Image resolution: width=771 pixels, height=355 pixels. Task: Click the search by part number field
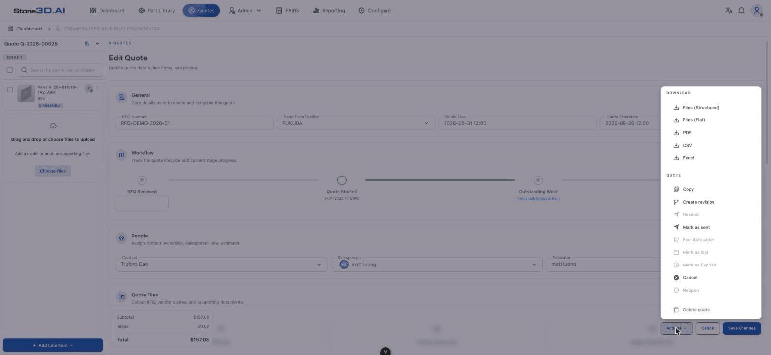pyautogui.click(x=59, y=70)
